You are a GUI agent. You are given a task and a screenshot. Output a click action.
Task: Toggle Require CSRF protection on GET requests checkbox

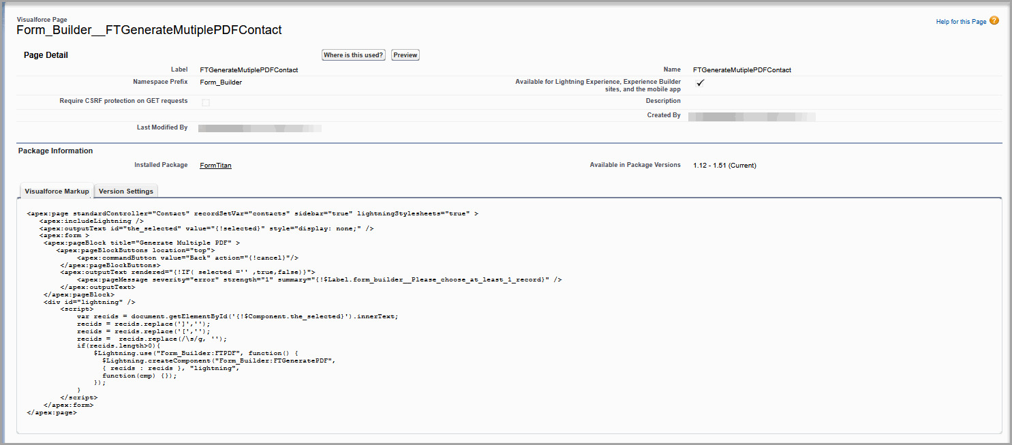(x=206, y=102)
